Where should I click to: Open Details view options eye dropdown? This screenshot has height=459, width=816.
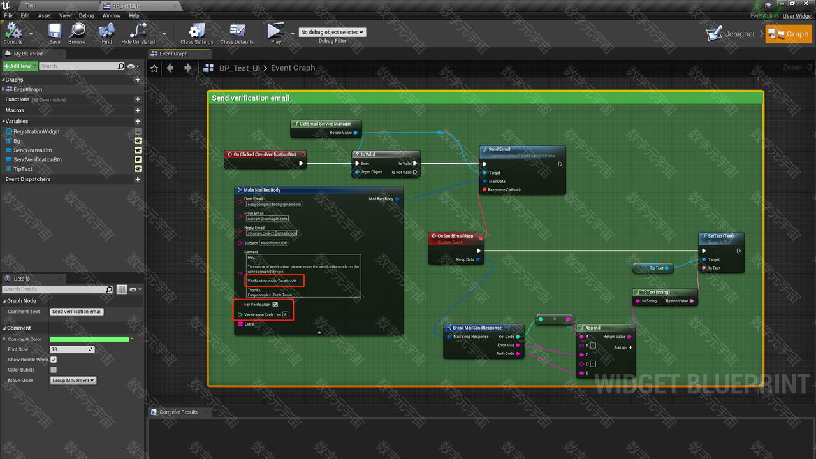135,289
